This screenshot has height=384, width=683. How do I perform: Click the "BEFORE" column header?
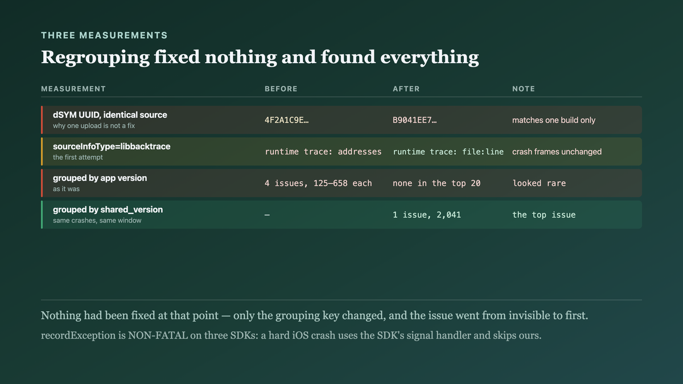click(x=281, y=89)
